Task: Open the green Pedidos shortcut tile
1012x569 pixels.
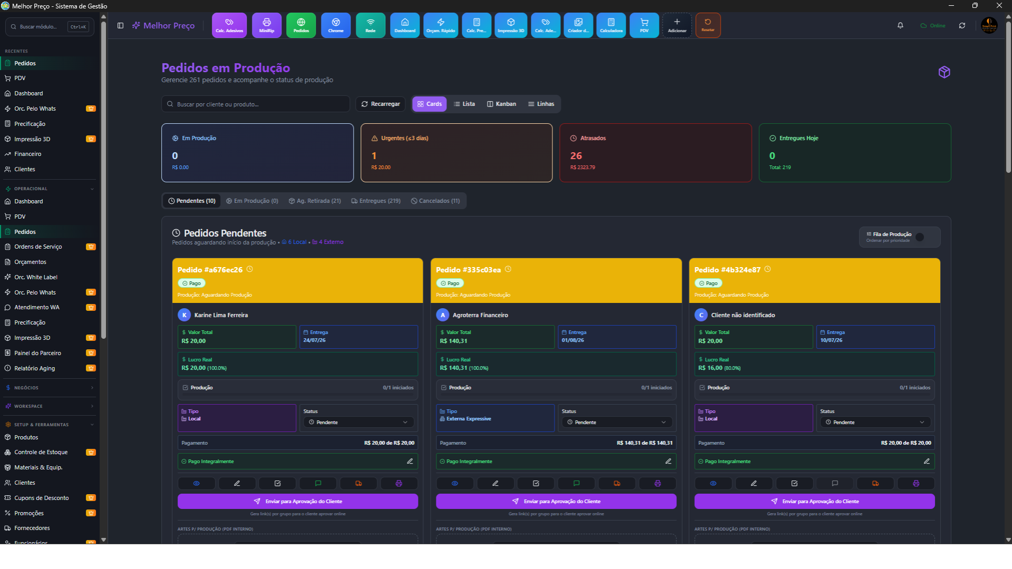Action: point(301,25)
